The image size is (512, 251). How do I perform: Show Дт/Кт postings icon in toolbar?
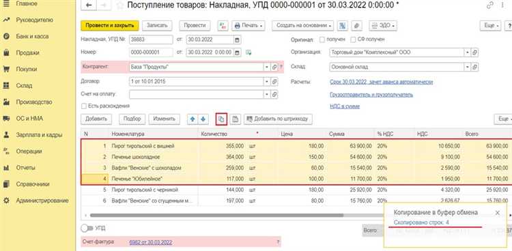[x=223, y=25]
